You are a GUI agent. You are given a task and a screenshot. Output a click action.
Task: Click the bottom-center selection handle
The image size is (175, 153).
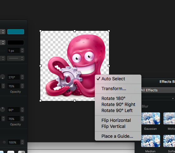pyautogui.click(x=75, y=101)
